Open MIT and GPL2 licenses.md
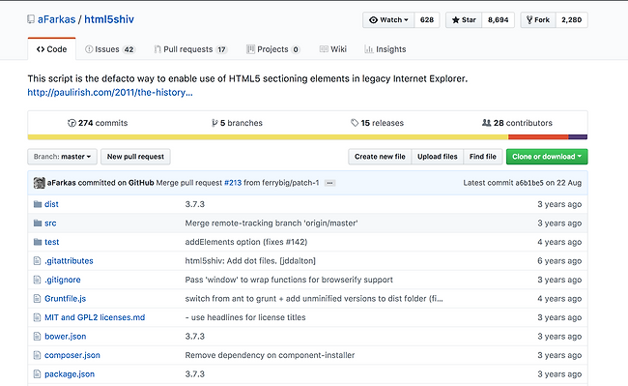The height and width of the screenshot is (386, 628). point(95,317)
